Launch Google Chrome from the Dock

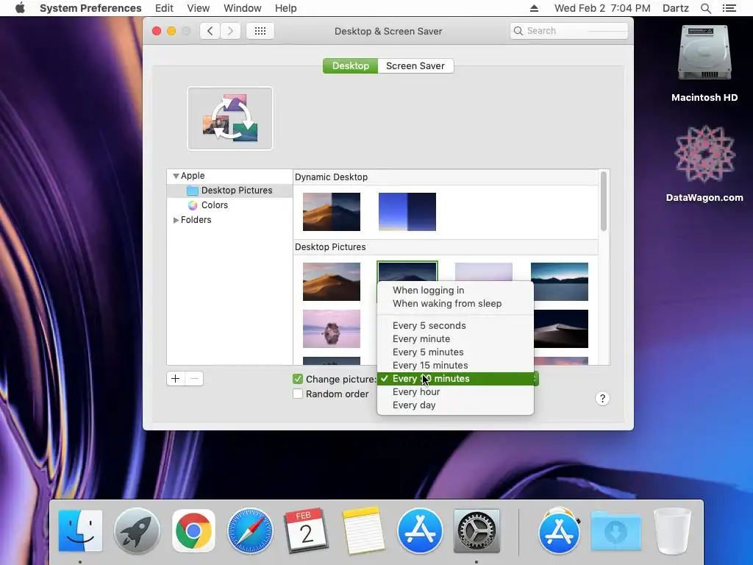[193, 531]
